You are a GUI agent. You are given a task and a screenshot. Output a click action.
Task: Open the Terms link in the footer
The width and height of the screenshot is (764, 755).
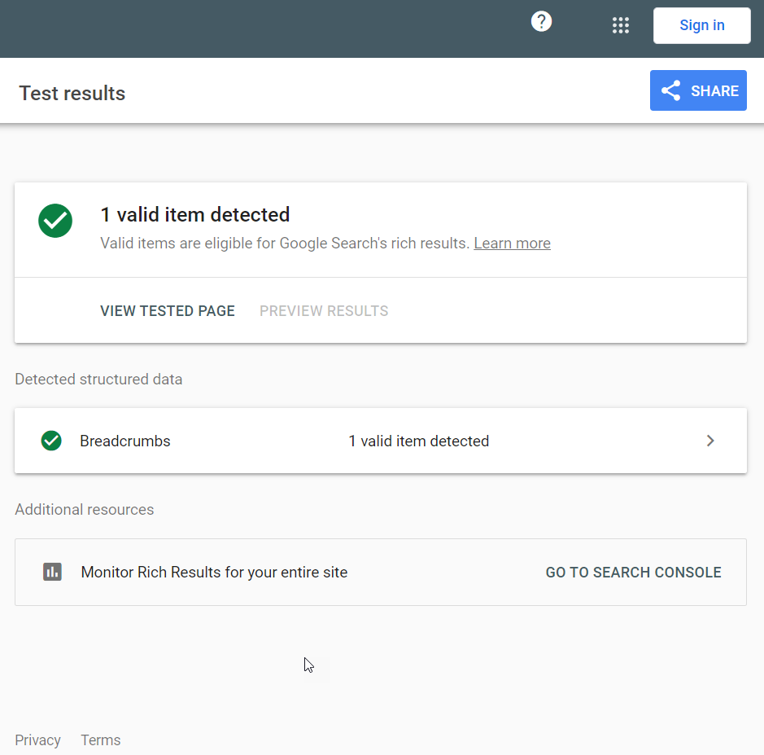click(x=101, y=740)
